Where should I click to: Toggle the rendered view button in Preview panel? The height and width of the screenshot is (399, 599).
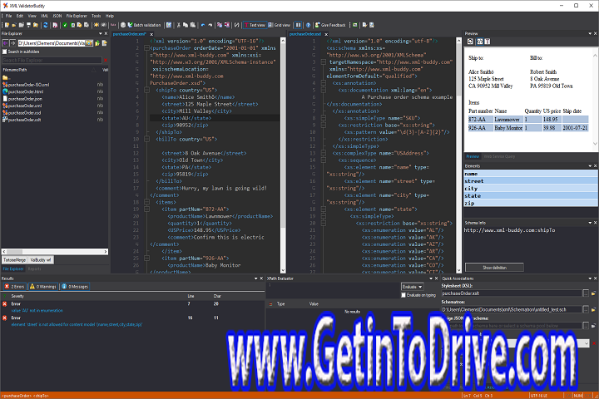(x=480, y=42)
